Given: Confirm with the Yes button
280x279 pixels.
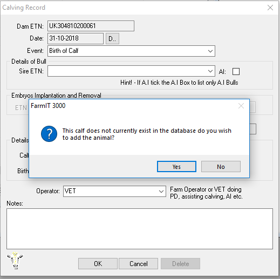Looking at the screenshot, I should point(176,167).
